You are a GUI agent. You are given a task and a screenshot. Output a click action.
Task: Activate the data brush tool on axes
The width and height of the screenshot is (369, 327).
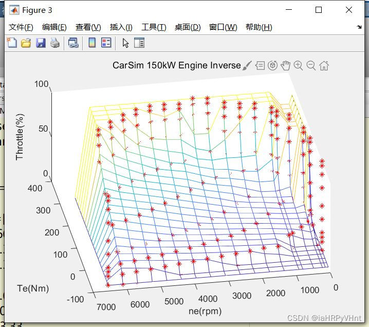pyautogui.click(x=247, y=65)
